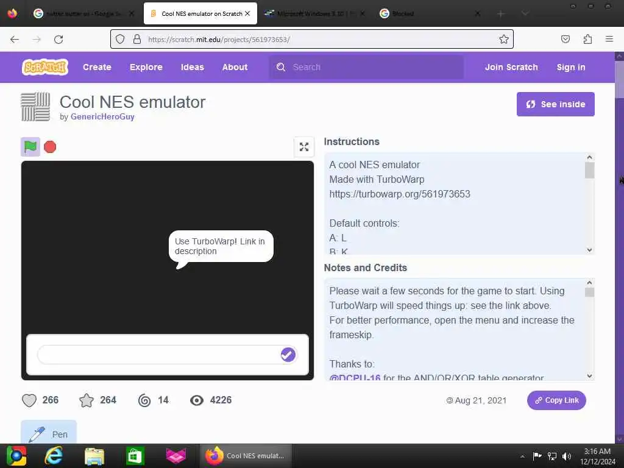Go back with browser back arrow
The image size is (624, 468).
tap(15, 40)
